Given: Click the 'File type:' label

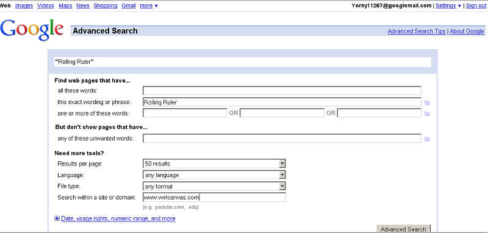Looking at the screenshot, I should point(69,186).
